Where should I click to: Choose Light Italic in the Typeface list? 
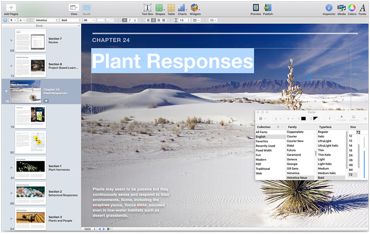click(x=325, y=164)
